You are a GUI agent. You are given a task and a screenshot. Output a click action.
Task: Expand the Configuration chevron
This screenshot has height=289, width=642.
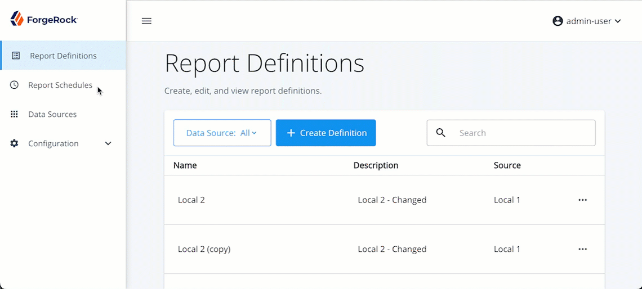click(x=108, y=143)
